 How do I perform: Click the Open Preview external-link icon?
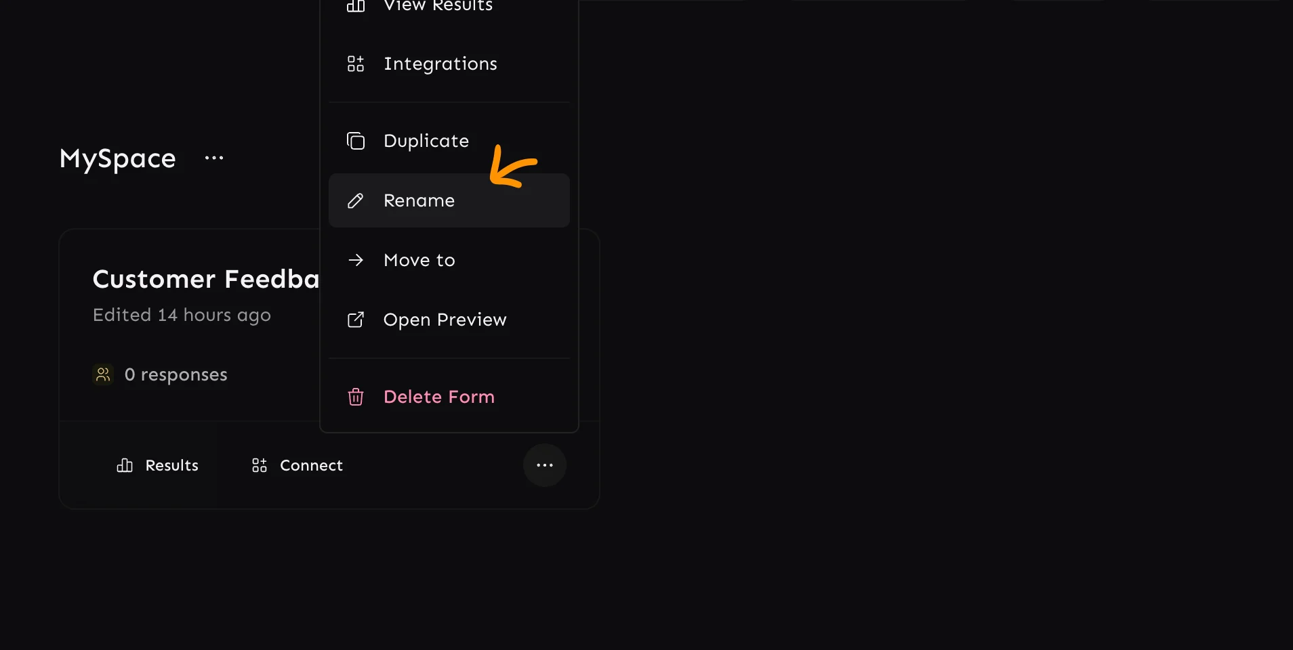tap(356, 320)
